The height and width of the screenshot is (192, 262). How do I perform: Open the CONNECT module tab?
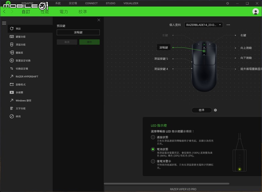(91, 3)
